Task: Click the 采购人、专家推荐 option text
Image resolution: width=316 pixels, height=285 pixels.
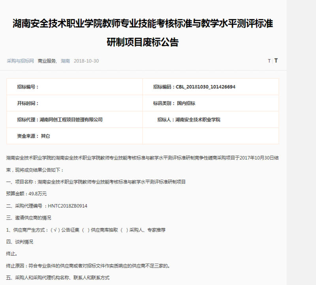Action: pos(147,230)
